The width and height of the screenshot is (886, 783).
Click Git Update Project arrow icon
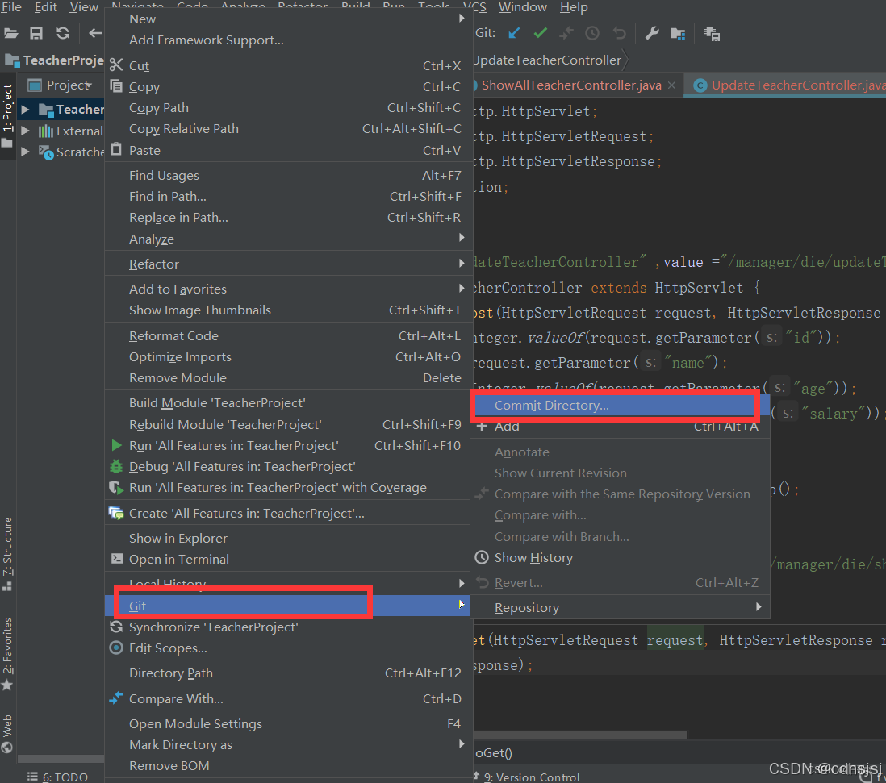pos(514,33)
